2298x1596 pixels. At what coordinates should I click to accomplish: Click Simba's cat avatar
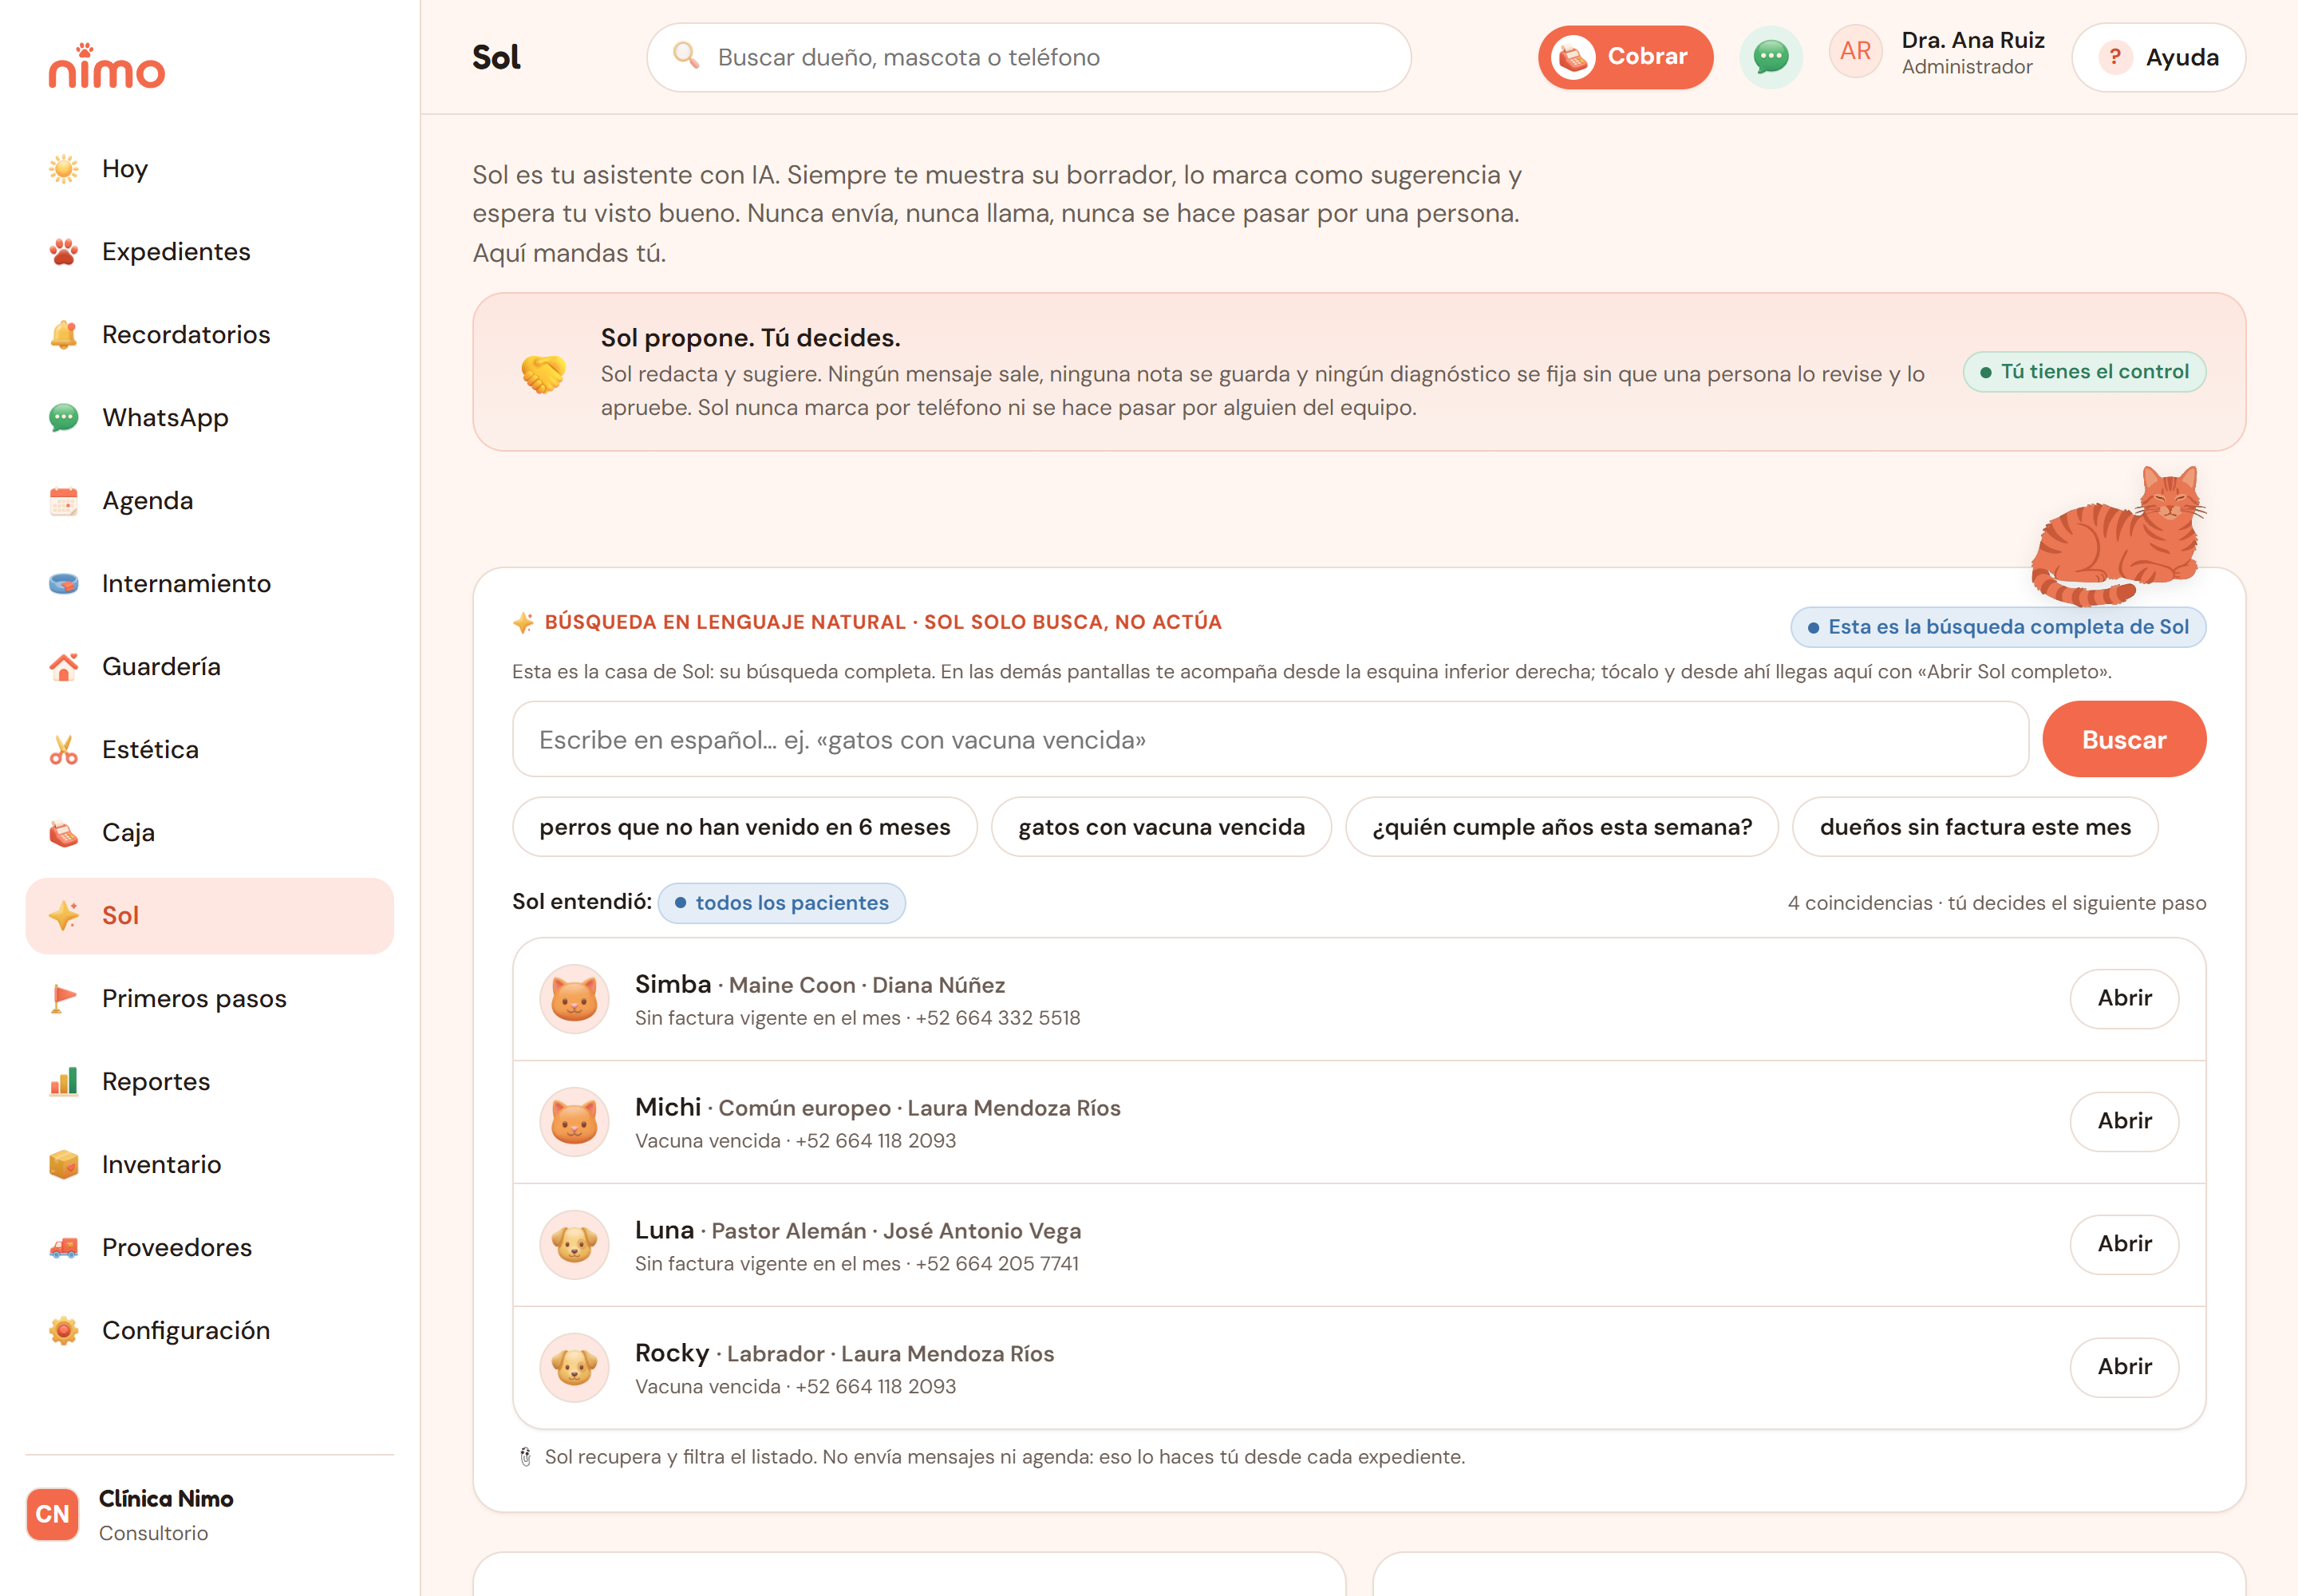click(574, 999)
